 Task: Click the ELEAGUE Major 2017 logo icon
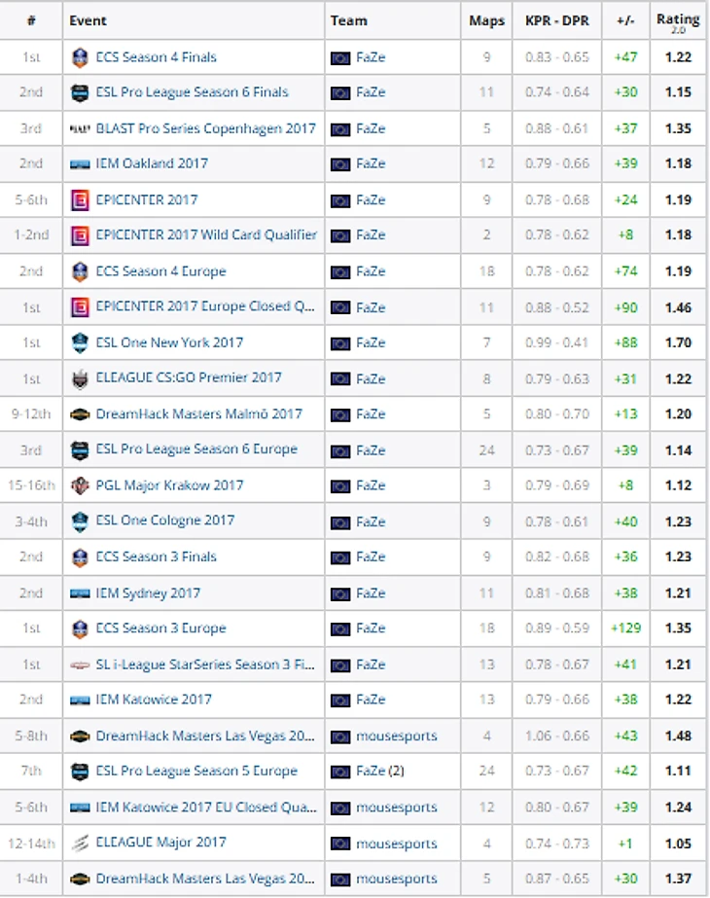pyautogui.click(x=80, y=843)
